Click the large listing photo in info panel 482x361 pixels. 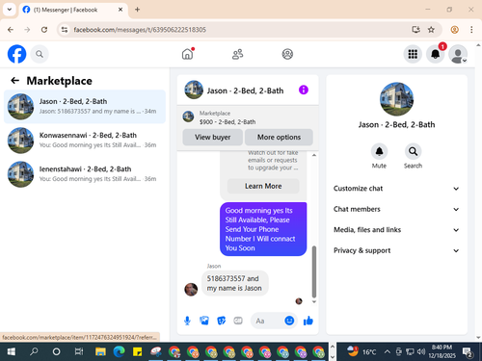(396, 99)
